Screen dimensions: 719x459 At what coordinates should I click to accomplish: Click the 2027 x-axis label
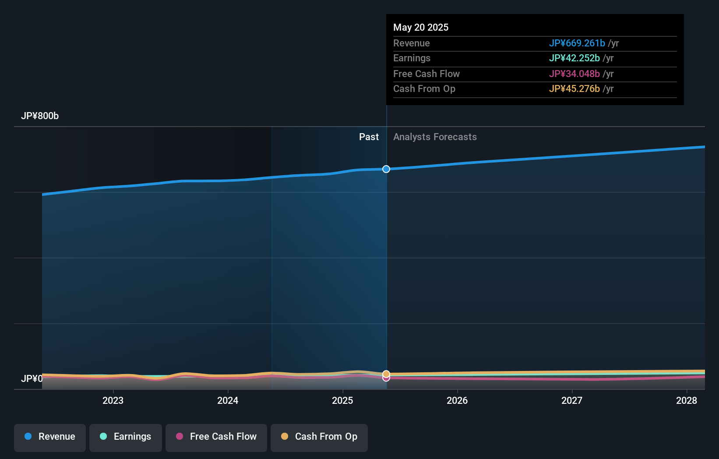click(572, 400)
